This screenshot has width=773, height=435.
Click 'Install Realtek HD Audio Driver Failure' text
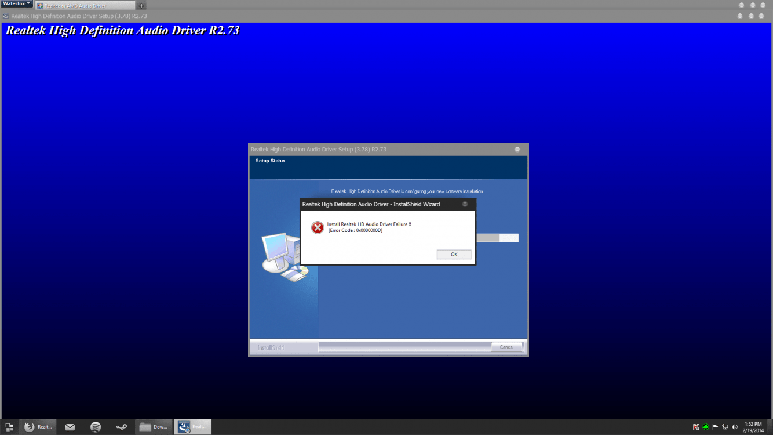[369, 224]
